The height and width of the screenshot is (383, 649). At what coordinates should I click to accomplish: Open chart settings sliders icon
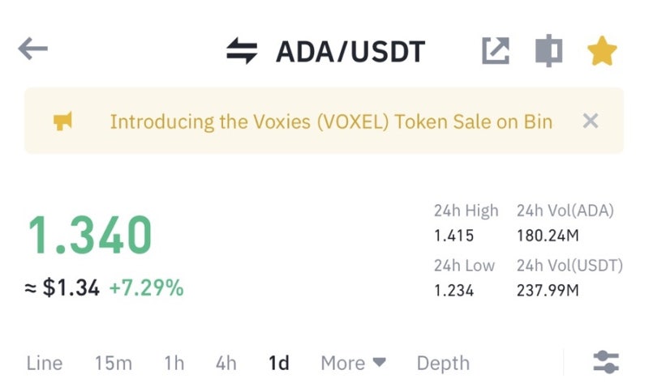tap(606, 362)
